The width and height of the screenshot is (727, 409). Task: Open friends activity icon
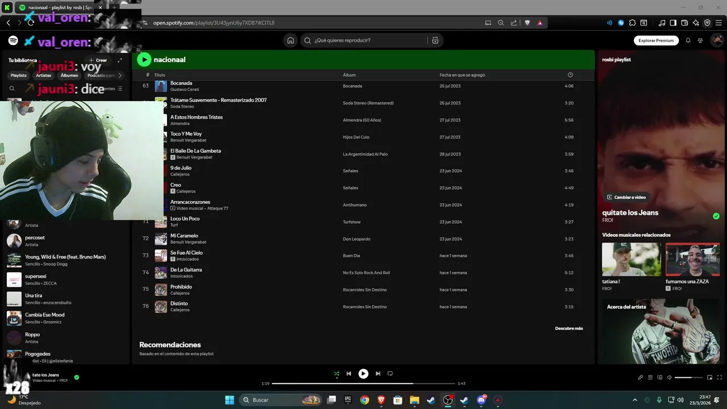pos(700,40)
